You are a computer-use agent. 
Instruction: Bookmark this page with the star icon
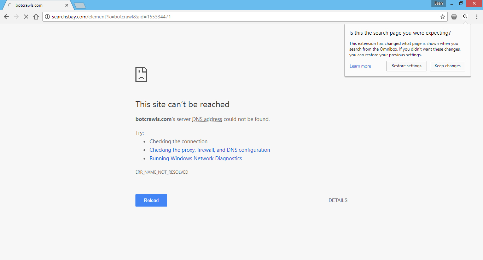443,16
